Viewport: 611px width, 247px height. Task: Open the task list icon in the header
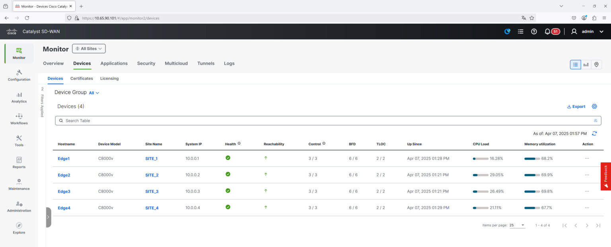point(520,31)
